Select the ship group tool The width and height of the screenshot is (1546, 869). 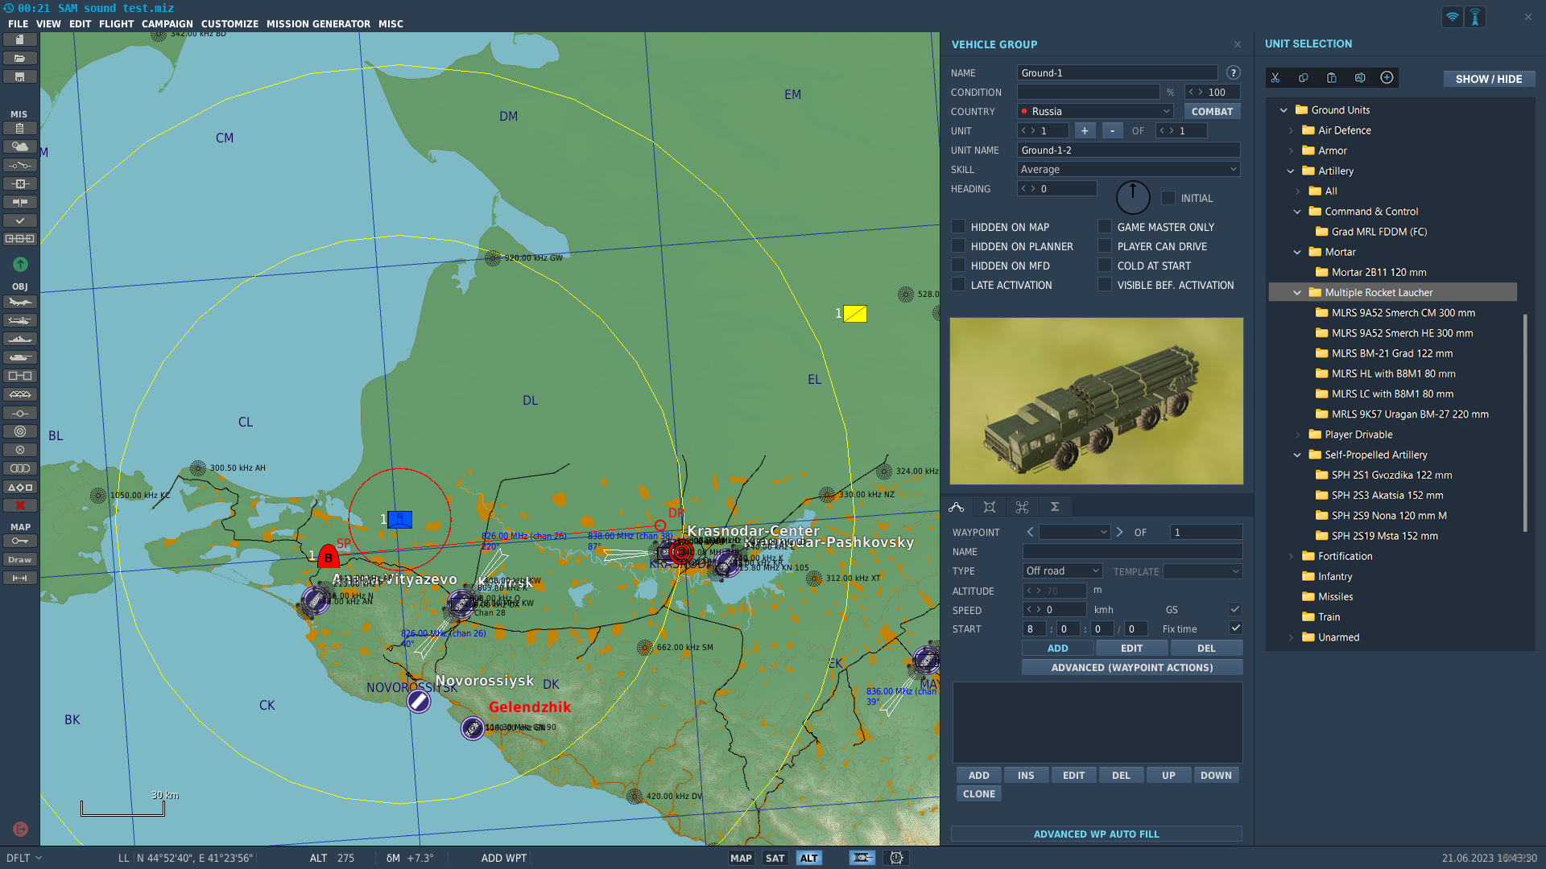click(20, 339)
